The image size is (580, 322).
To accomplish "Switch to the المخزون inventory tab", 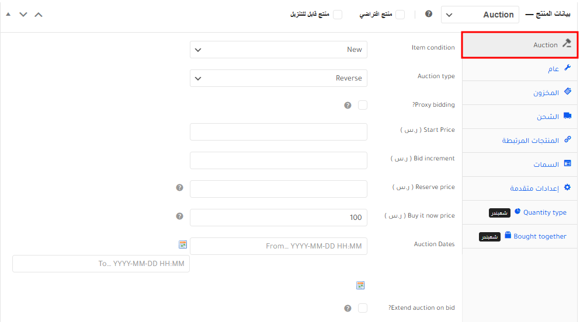I will 546,93.
